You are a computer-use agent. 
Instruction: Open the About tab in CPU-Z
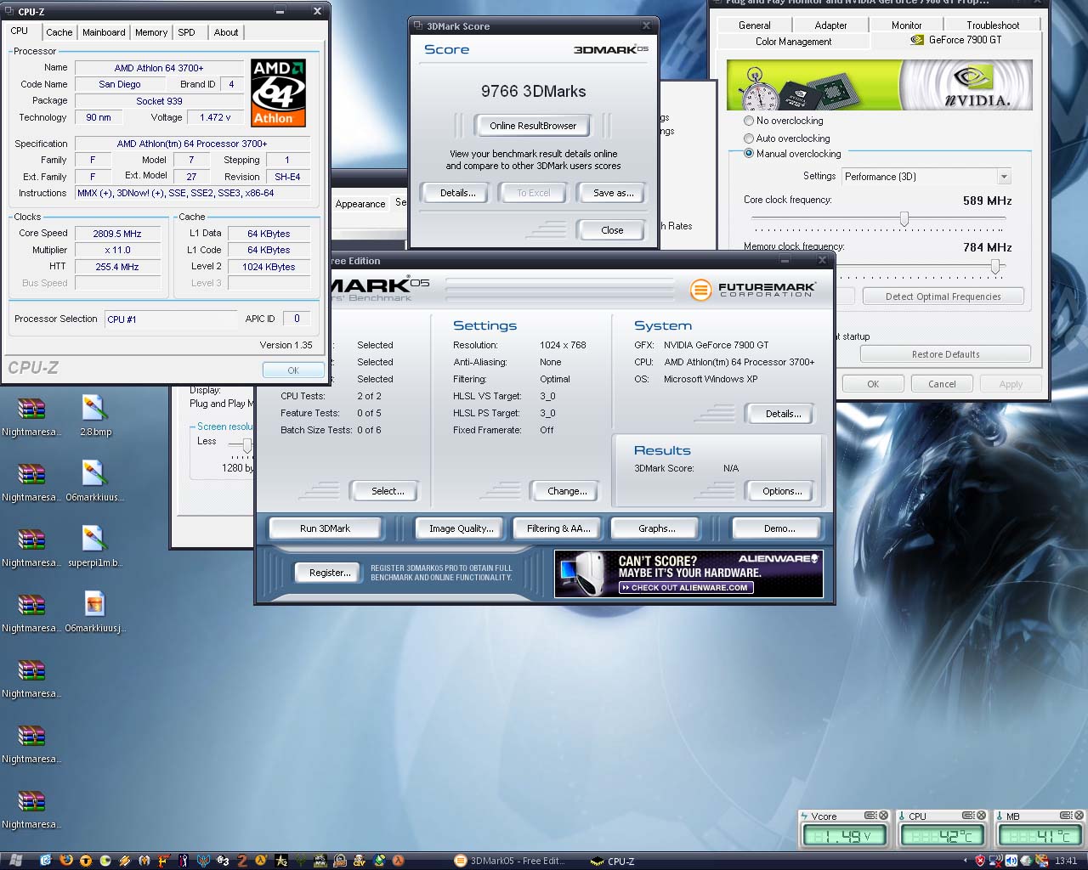(226, 32)
